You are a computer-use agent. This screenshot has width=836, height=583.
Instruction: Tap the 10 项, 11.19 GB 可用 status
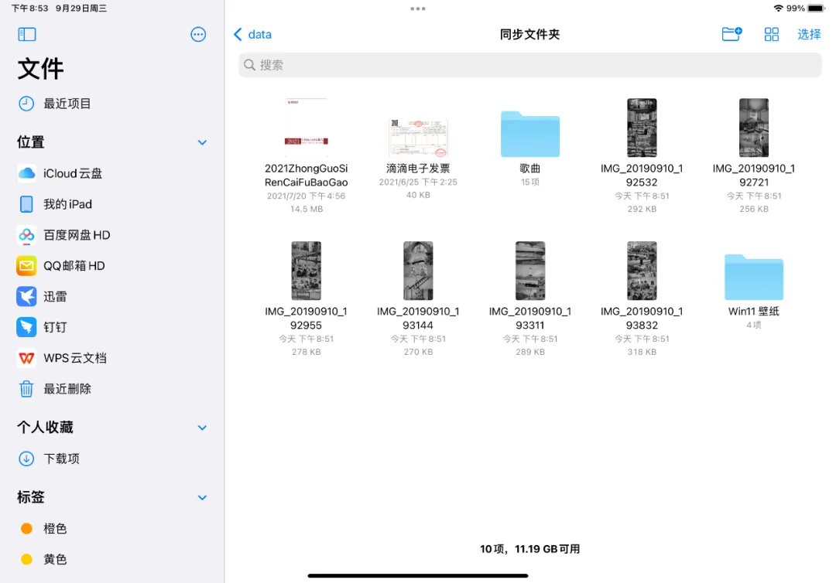pyautogui.click(x=530, y=549)
